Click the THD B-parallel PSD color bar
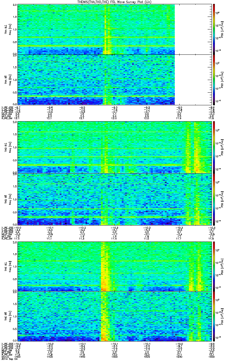Screen dimensions: 226x361 (x=214, y=199)
